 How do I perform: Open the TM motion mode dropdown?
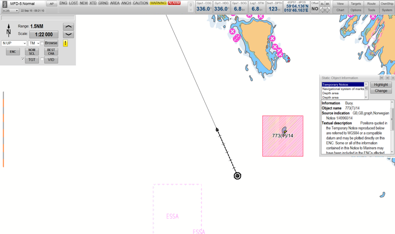click(34, 43)
